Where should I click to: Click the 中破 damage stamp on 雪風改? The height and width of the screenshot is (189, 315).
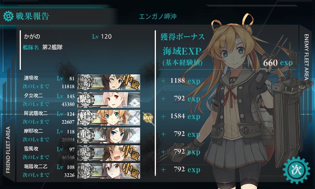(131, 153)
